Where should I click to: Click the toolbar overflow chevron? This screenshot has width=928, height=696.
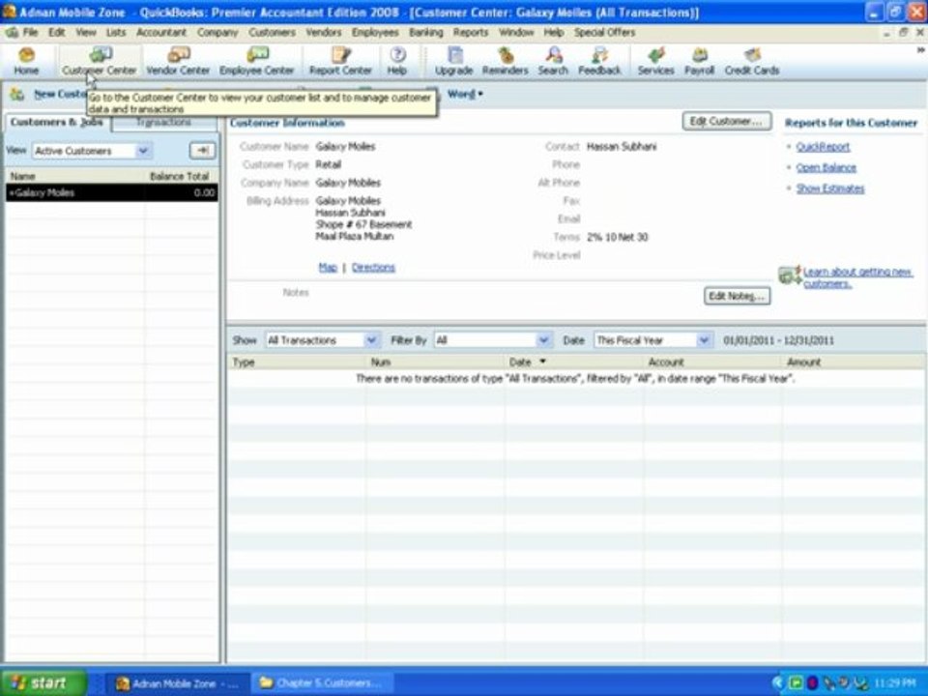[920, 51]
